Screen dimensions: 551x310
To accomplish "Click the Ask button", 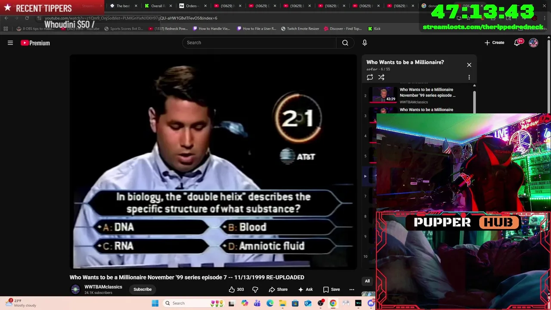I will point(305,289).
